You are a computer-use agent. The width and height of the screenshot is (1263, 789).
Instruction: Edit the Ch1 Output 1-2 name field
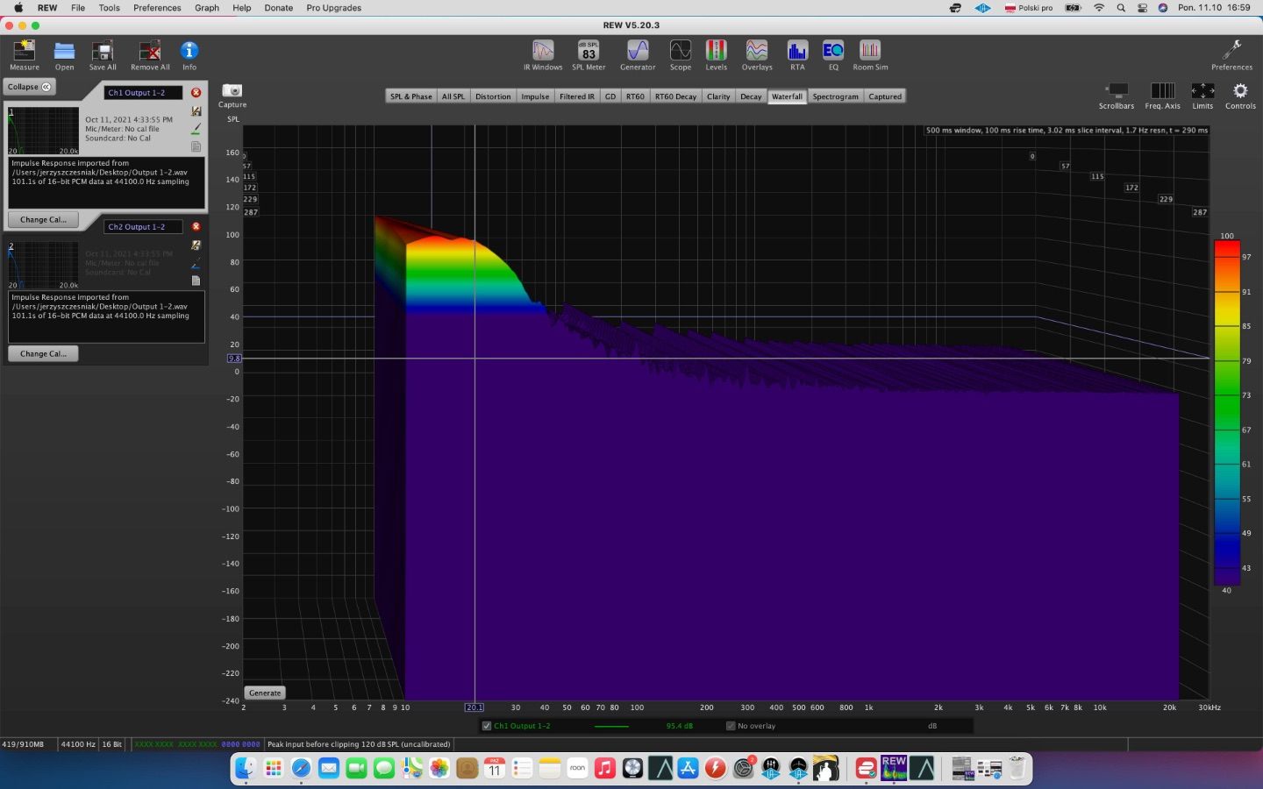click(x=143, y=93)
